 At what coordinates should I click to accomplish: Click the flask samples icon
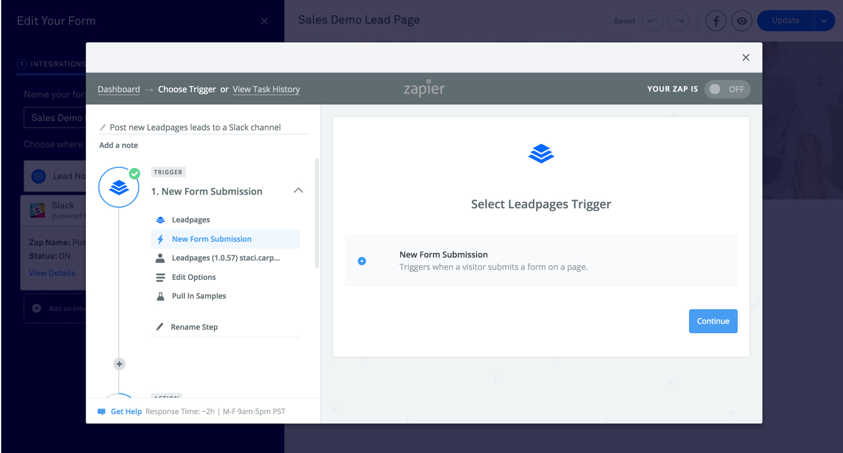(160, 296)
